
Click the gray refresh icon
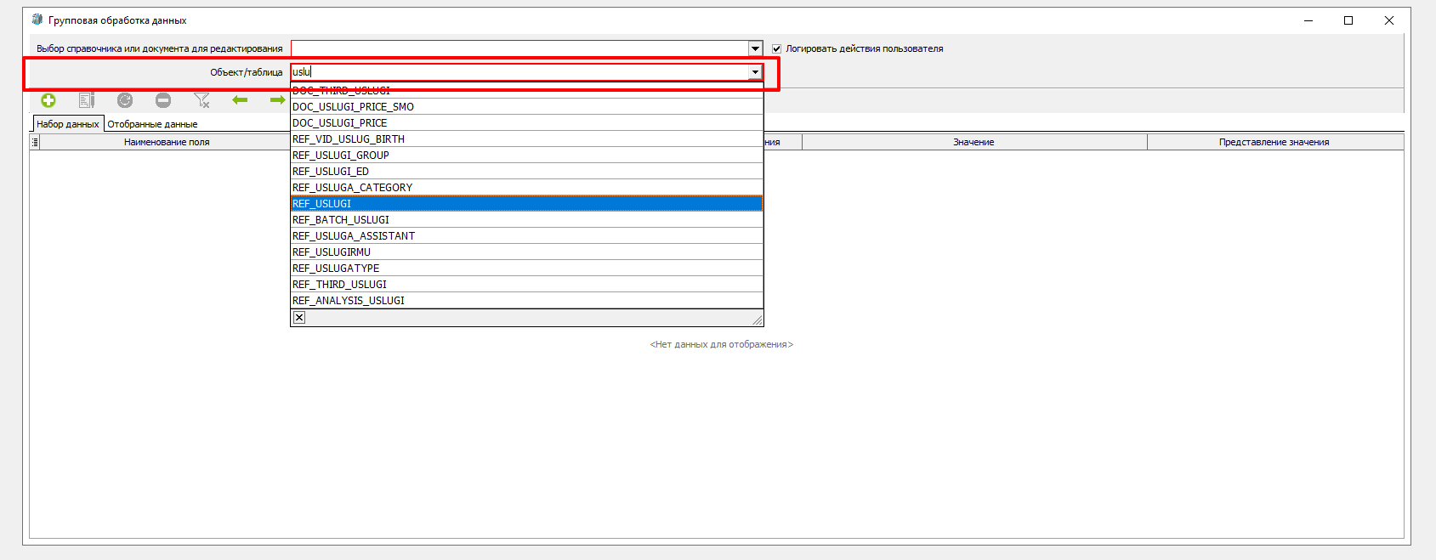click(125, 100)
